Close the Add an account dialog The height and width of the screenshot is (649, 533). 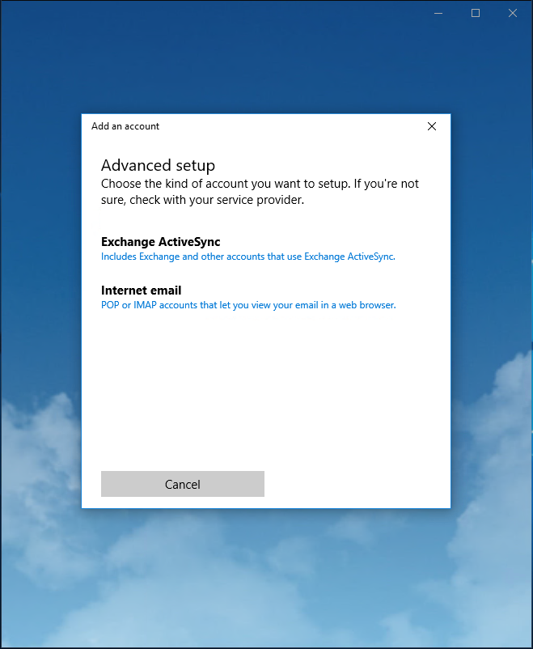pos(432,126)
